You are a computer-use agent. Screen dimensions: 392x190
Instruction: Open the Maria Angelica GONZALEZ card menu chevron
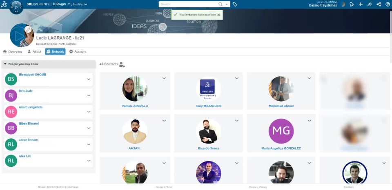309,121
